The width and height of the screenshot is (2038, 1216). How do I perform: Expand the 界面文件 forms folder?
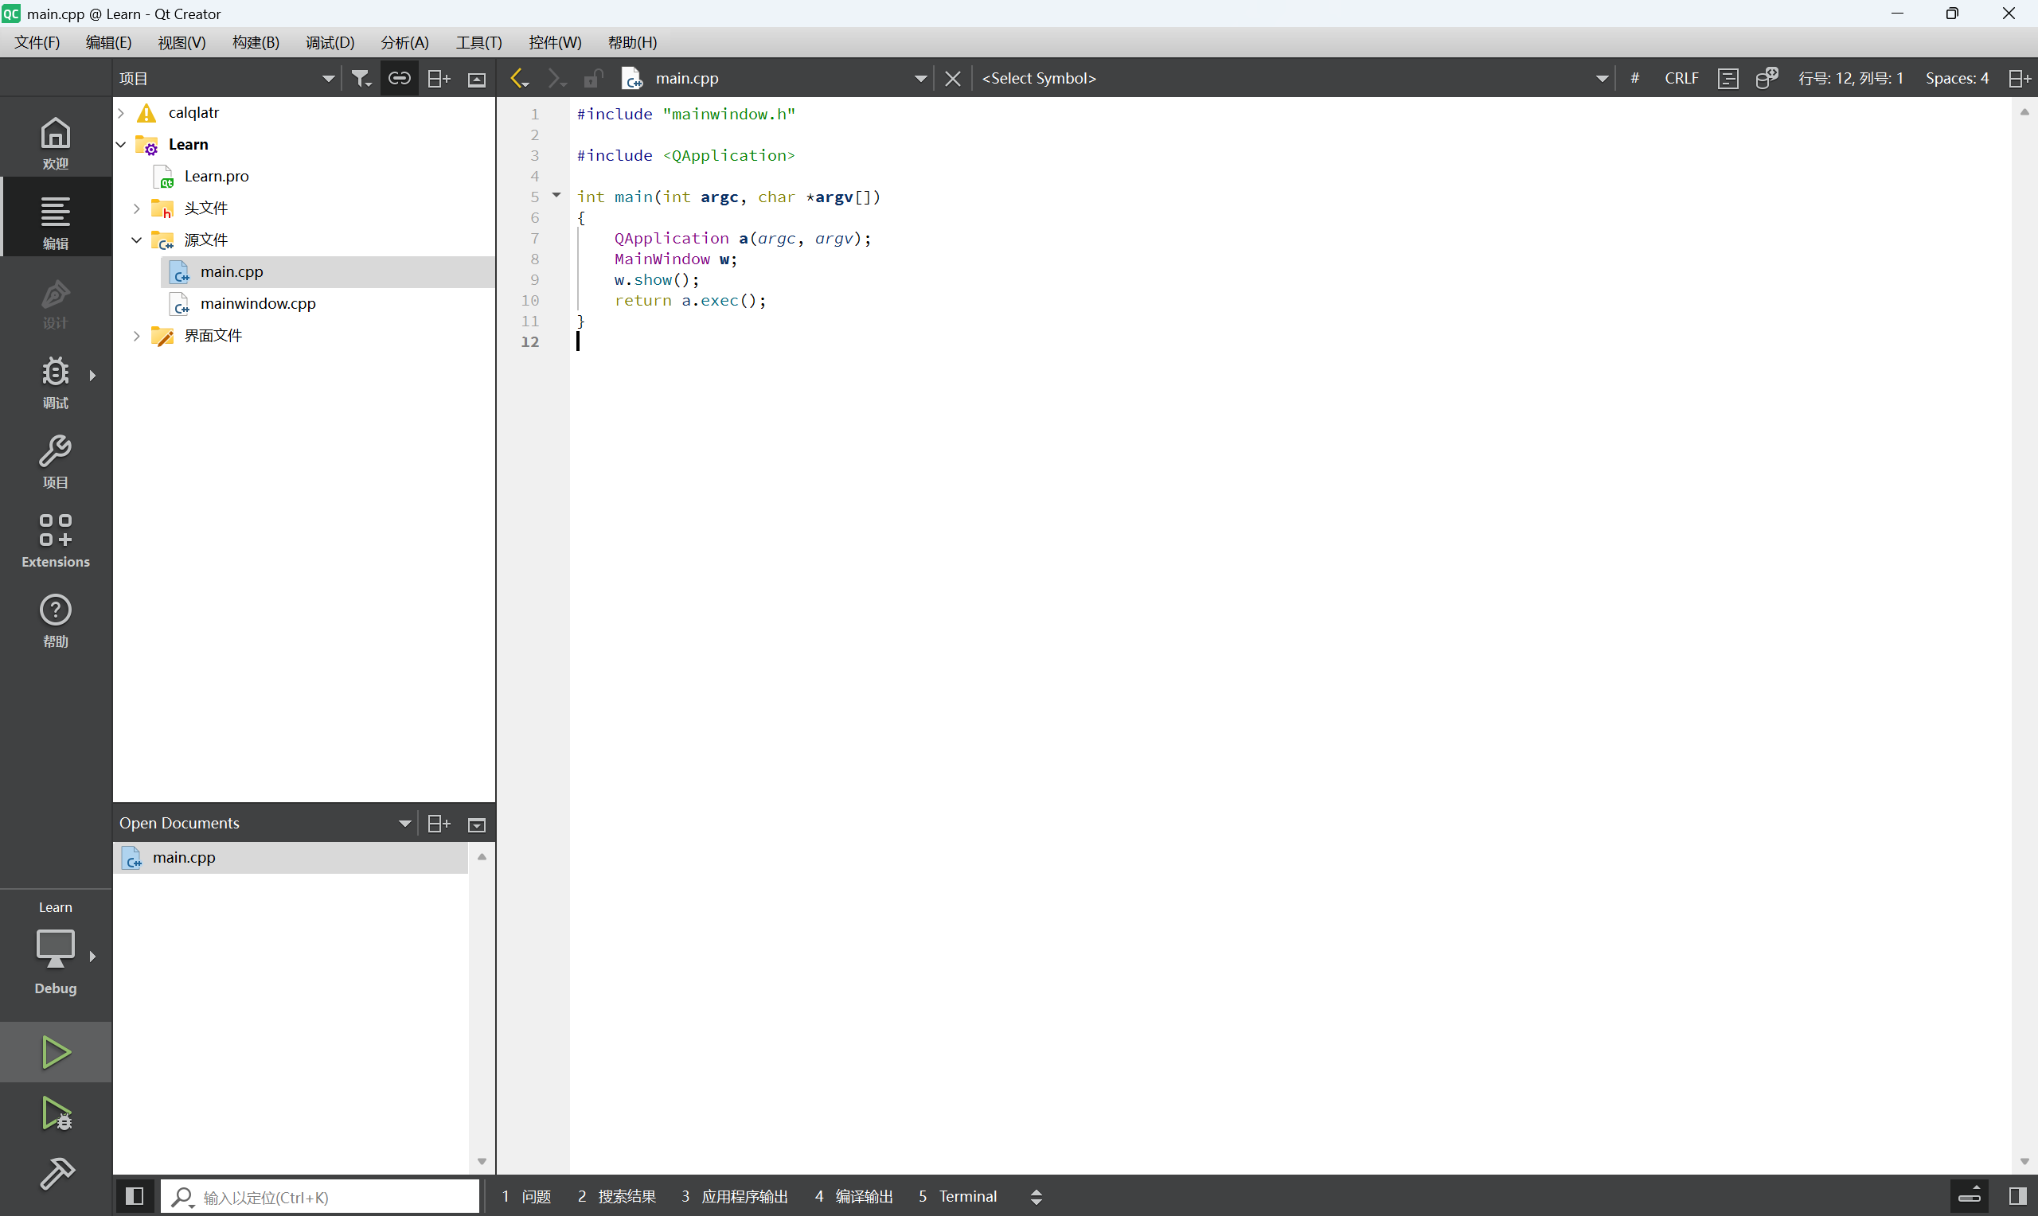137,336
